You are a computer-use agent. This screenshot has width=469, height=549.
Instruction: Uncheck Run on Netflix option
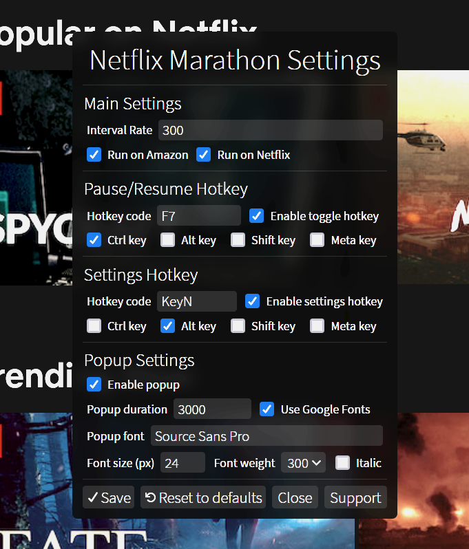[x=204, y=155]
